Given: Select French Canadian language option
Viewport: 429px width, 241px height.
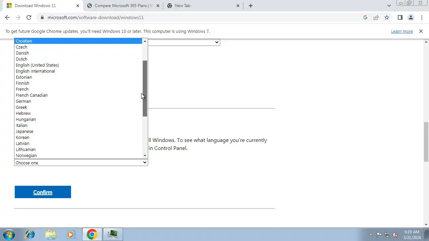Looking at the screenshot, I should (x=78, y=95).
